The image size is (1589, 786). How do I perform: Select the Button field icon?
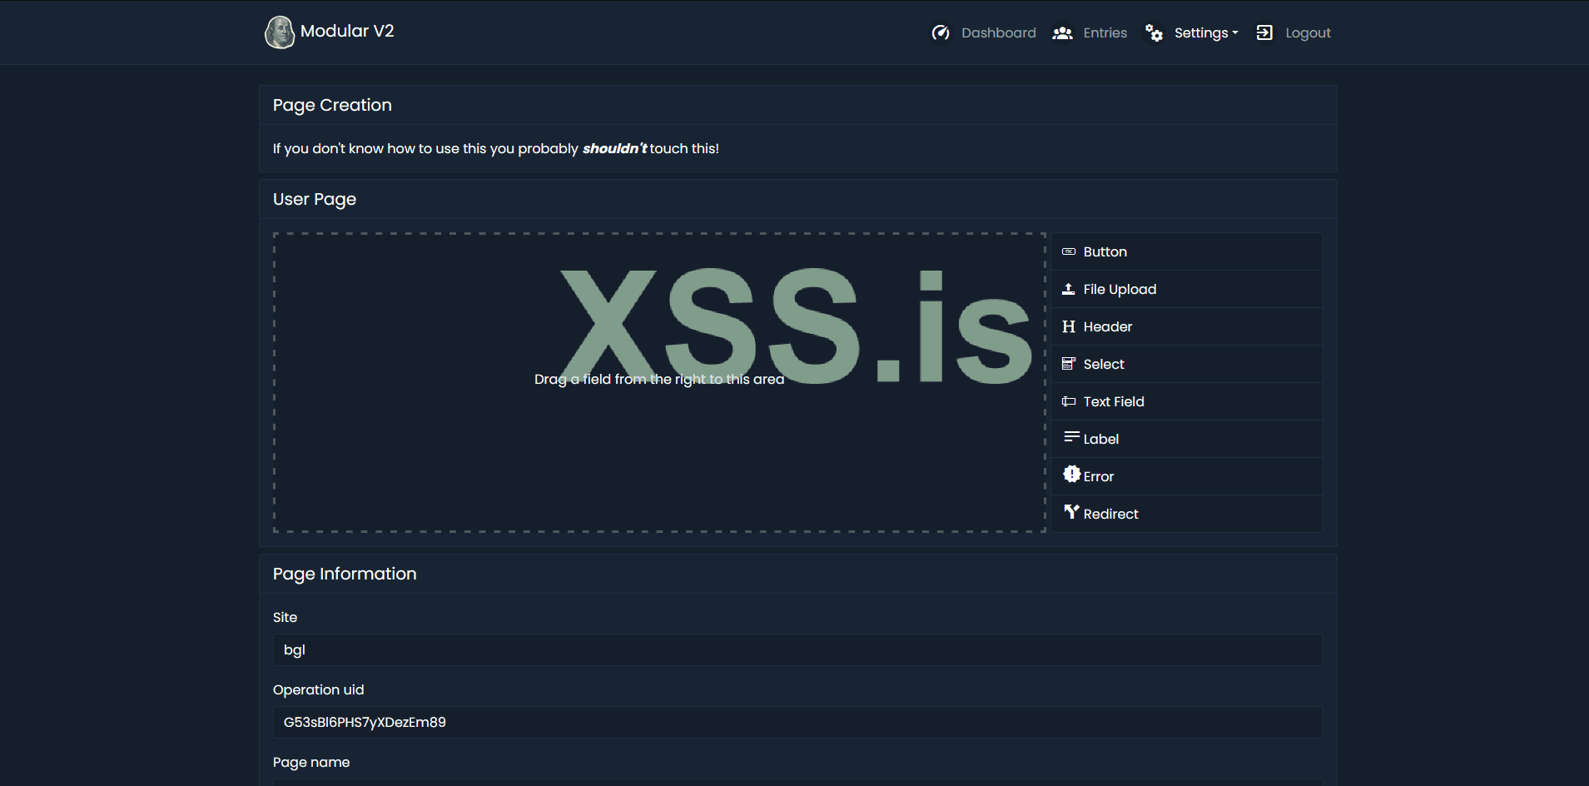(1069, 251)
